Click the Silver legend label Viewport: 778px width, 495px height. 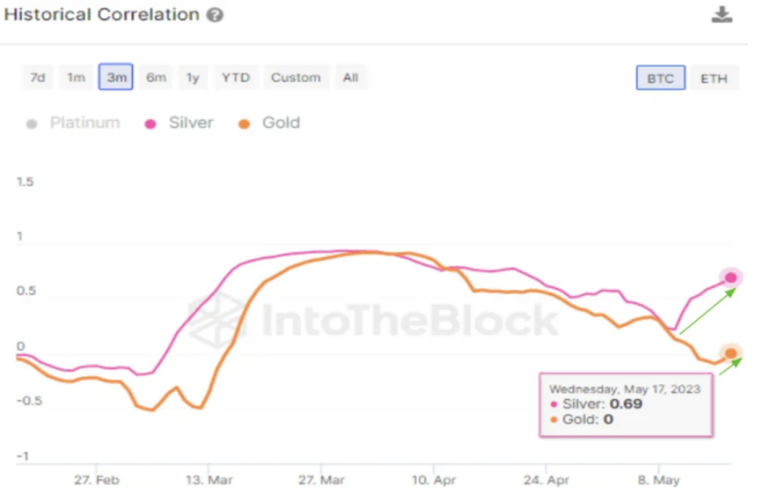(x=191, y=123)
